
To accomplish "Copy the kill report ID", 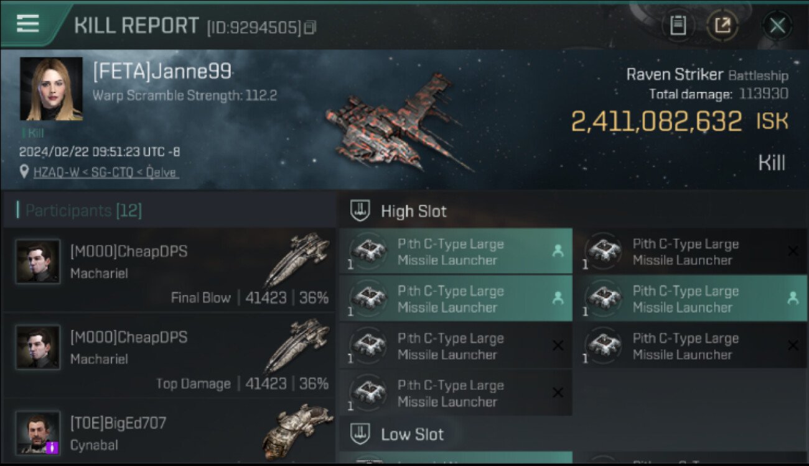I will click(310, 27).
